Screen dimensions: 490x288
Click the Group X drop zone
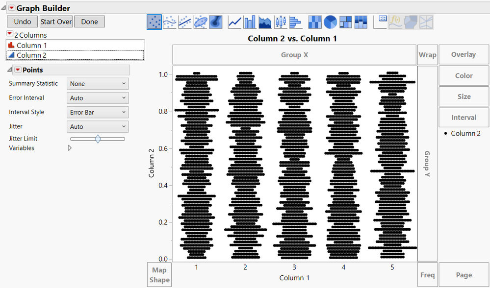coord(294,54)
